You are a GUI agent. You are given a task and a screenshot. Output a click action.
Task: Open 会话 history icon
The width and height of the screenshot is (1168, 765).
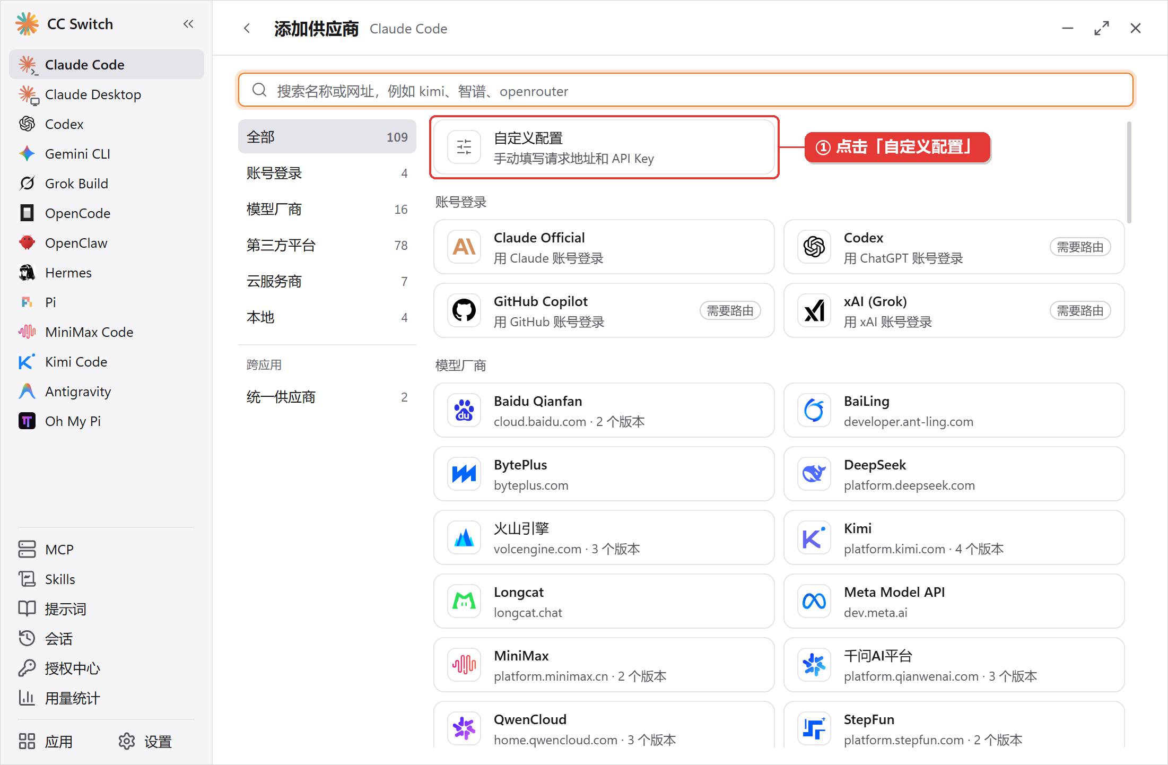point(27,639)
